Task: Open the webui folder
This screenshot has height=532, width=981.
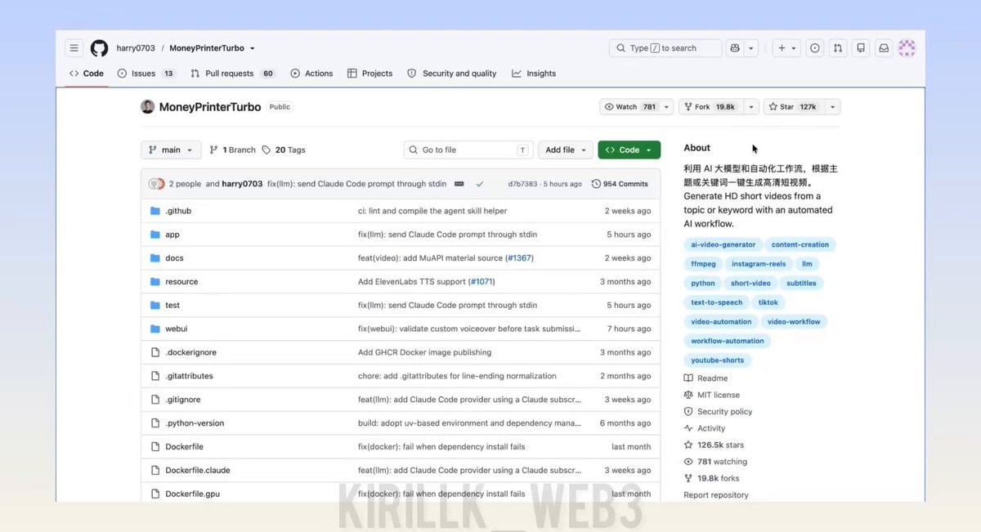Action: 176,329
